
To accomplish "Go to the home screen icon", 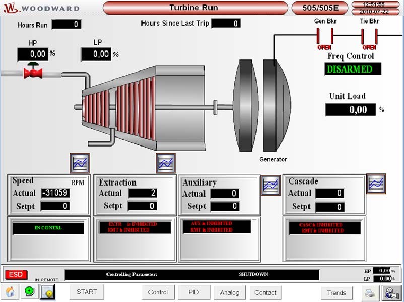I will 10,292.
